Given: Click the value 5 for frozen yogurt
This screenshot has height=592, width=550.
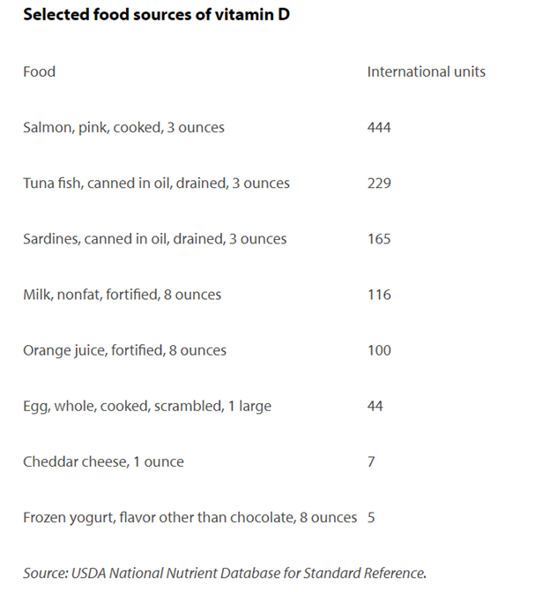Looking at the screenshot, I should click(371, 517).
